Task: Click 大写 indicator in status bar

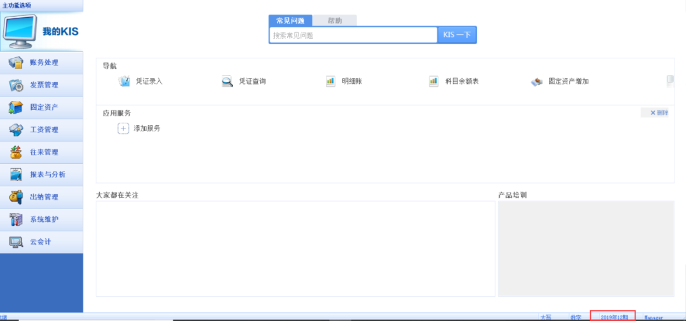Action: [546, 317]
